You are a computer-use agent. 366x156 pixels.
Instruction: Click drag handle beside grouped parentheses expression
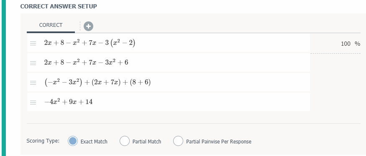33,83
